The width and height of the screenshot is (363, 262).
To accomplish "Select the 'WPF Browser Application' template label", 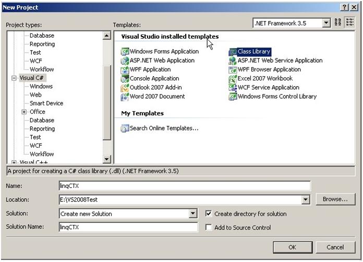I will (269, 69).
